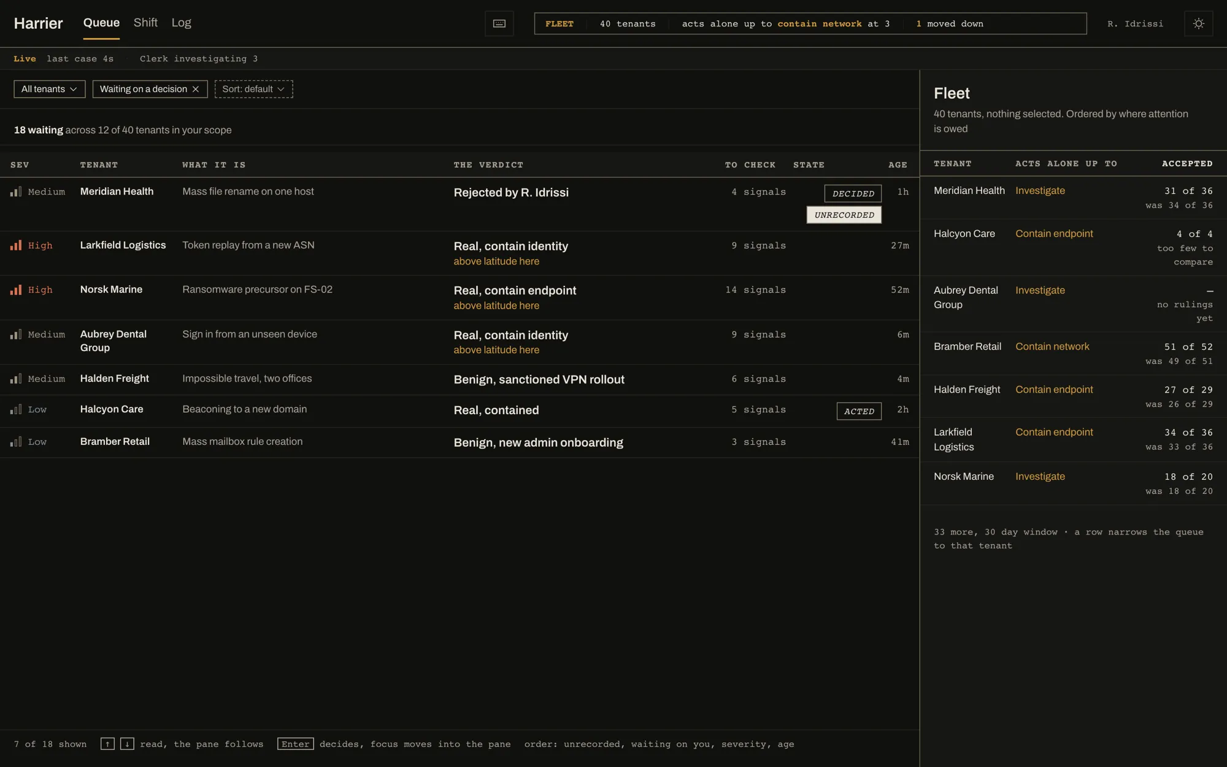This screenshot has height=767, width=1227.
Task: Open the keyboard shortcuts icon button
Action: point(499,23)
